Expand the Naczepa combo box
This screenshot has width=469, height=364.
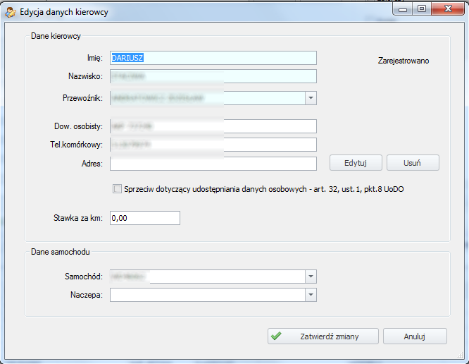coord(311,295)
